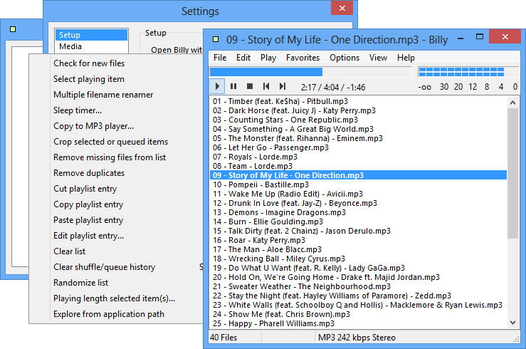
Task: Open the Help menu
Action: 406,58
